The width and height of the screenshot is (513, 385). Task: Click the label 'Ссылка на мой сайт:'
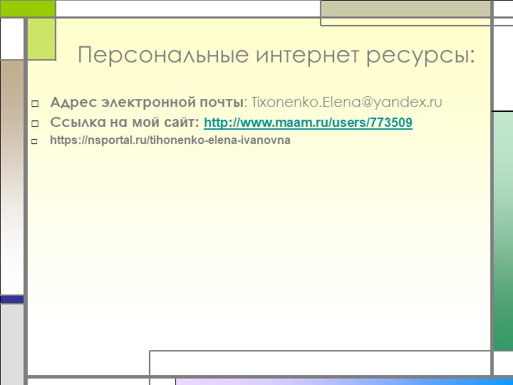pyautogui.click(x=125, y=123)
